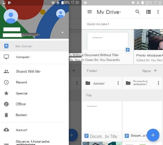Open the Docum...by Title file
Screen dimensions: 163x145
click(x=102, y=121)
